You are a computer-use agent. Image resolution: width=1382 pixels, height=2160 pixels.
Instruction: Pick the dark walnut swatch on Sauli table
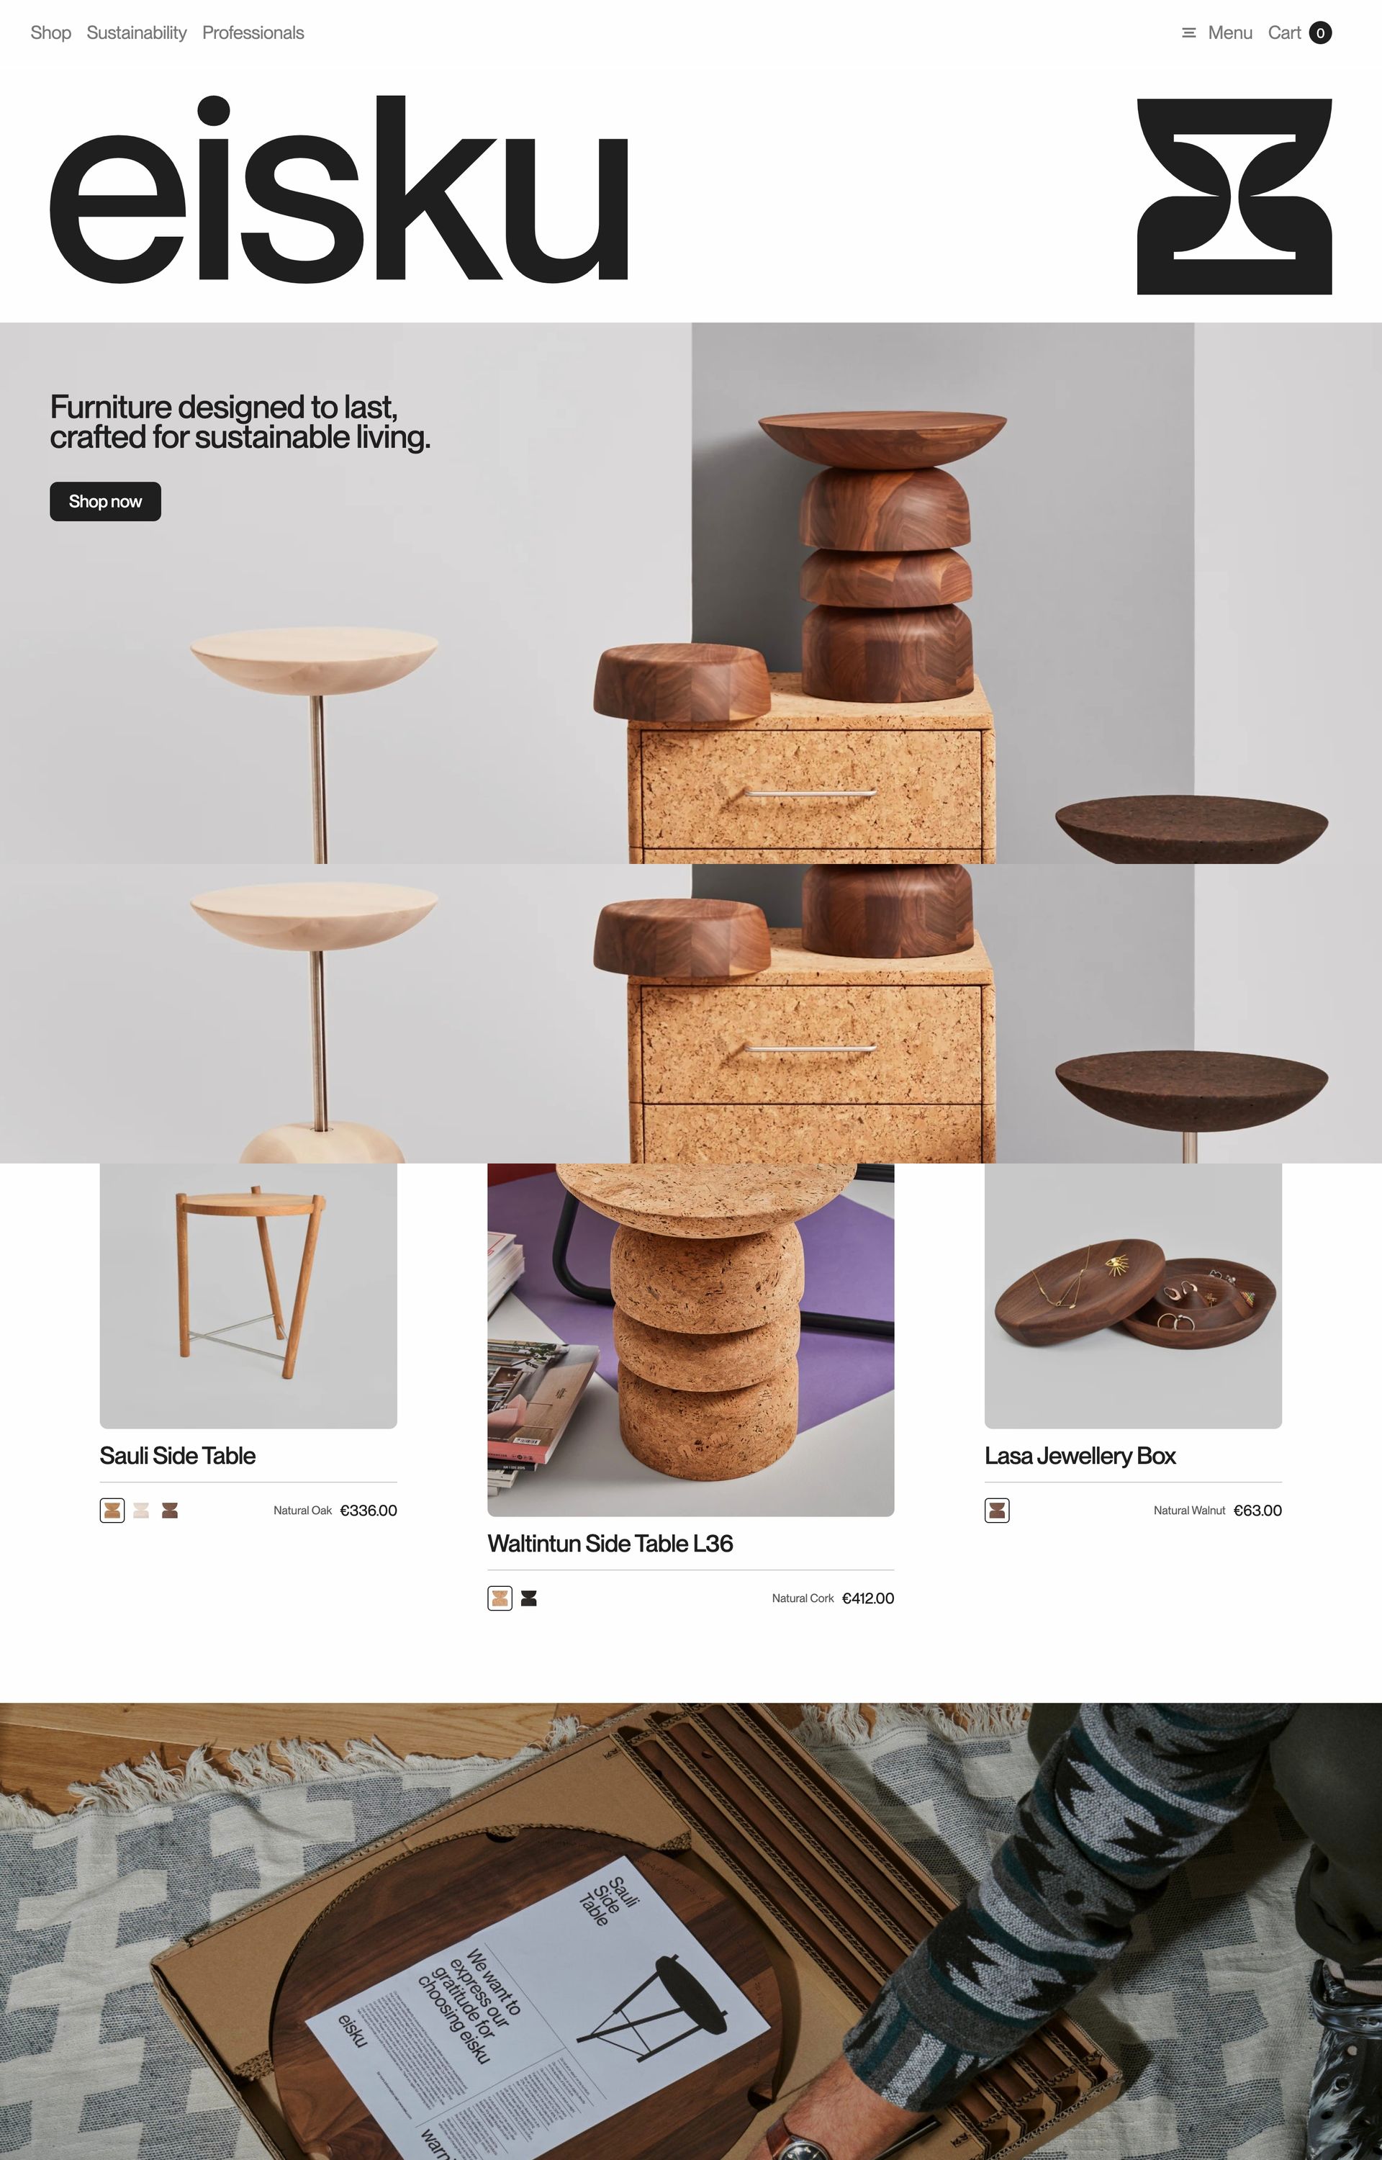tap(170, 1511)
